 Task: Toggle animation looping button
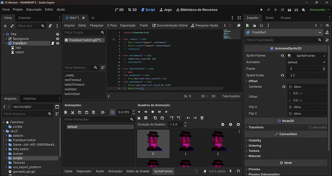(x=113, y=112)
